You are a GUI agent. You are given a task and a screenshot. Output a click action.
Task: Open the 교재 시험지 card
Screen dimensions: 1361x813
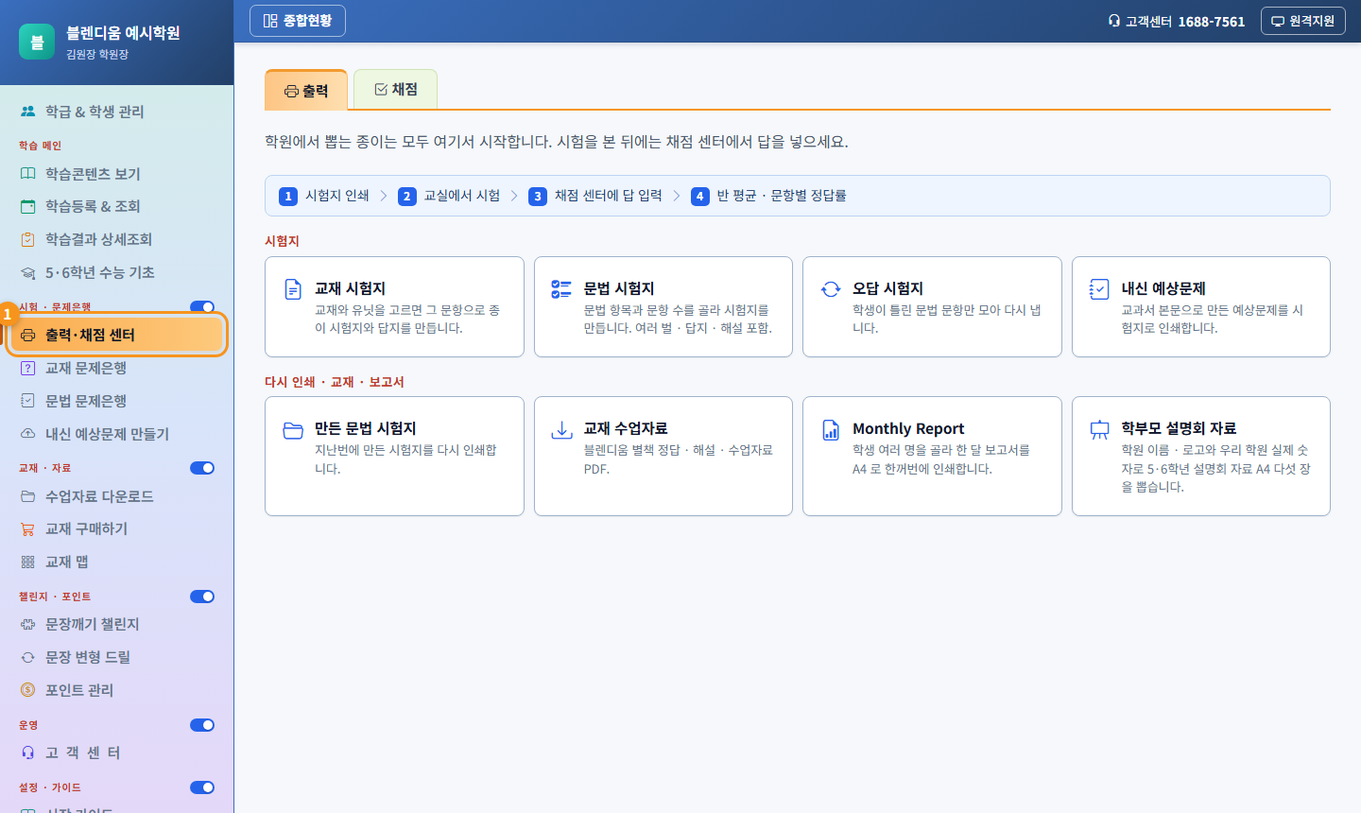click(x=394, y=306)
